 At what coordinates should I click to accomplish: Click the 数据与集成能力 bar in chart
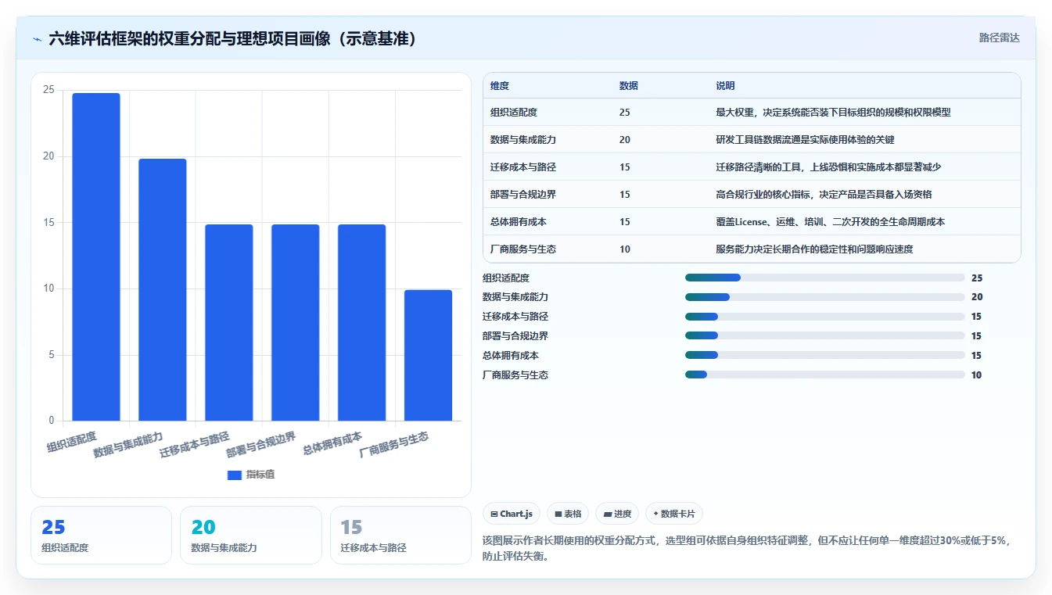(163, 289)
